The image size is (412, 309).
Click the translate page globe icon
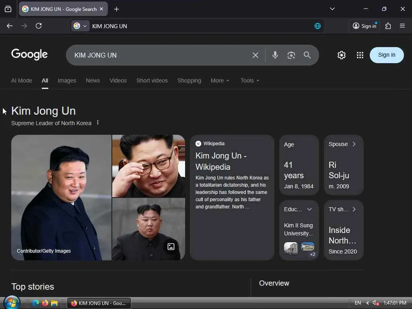click(x=317, y=26)
